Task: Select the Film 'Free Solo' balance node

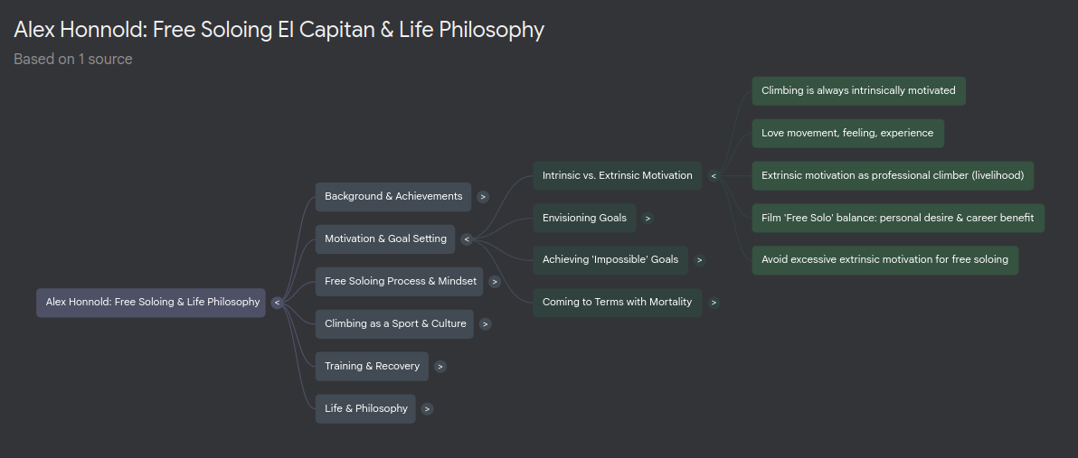Action: click(897, 219)
